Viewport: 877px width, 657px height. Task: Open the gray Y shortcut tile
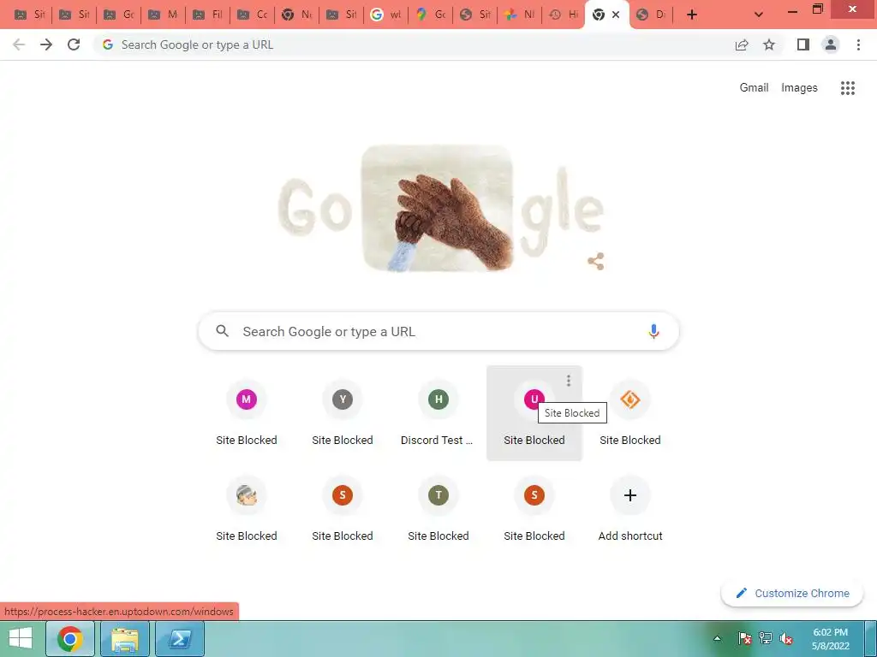click(343, 413)
